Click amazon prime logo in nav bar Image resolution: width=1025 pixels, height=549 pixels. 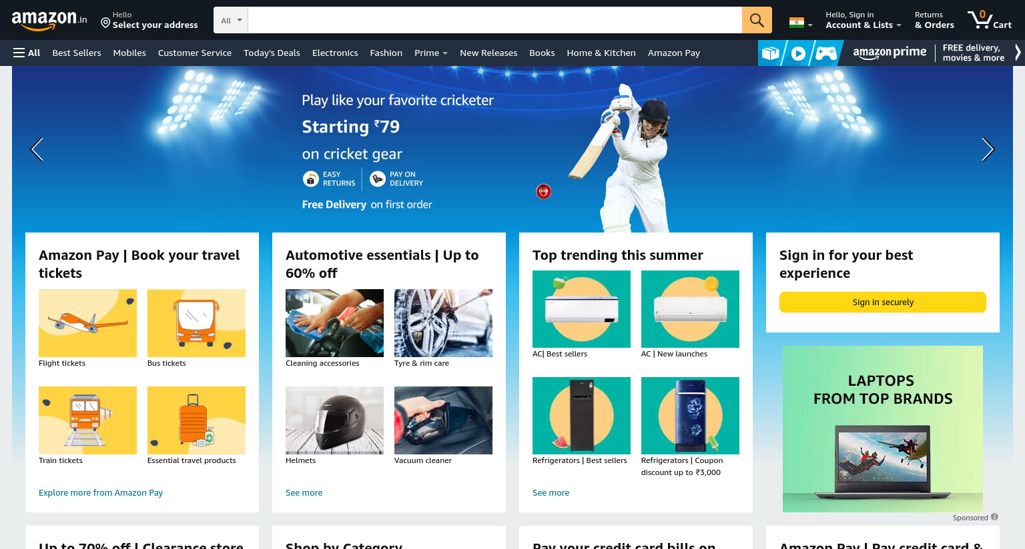(x=890, y=53)
